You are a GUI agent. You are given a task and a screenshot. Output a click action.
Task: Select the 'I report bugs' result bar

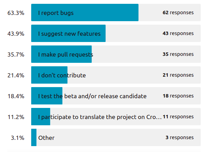point(116,12)
